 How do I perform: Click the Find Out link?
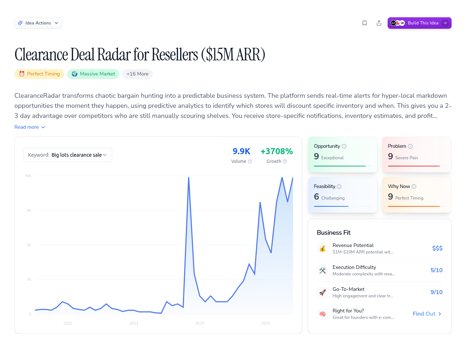pos(427,314)
